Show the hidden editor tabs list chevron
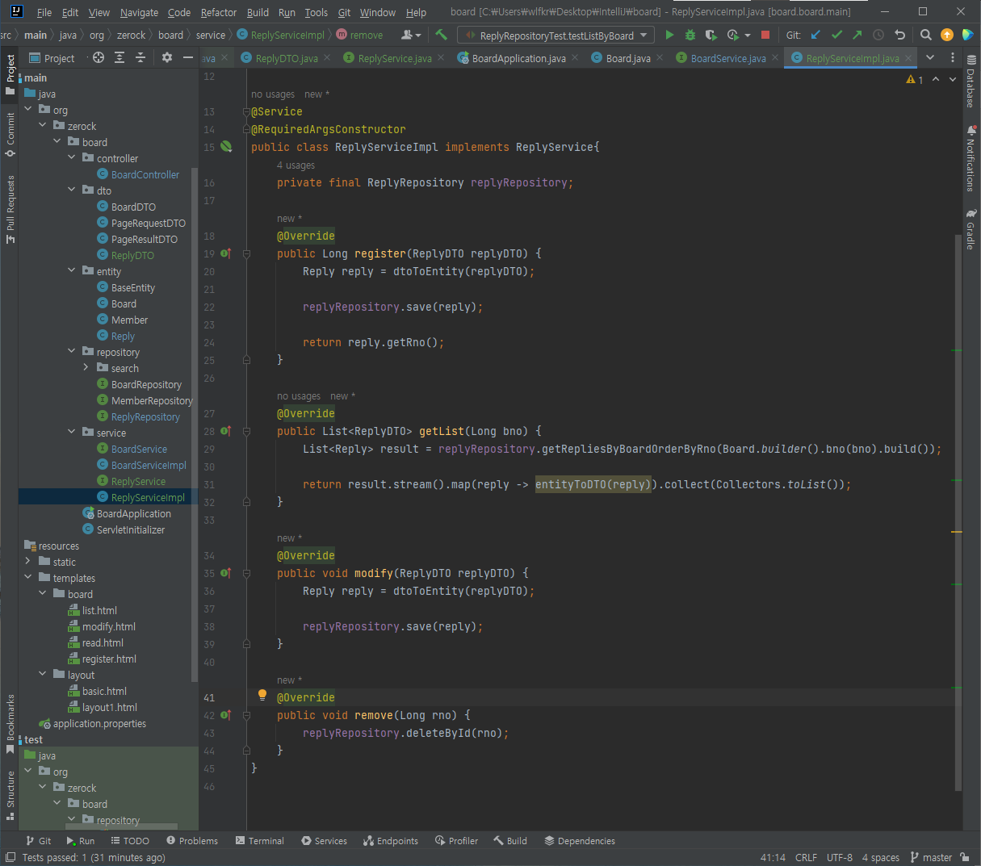 [930, 57]
